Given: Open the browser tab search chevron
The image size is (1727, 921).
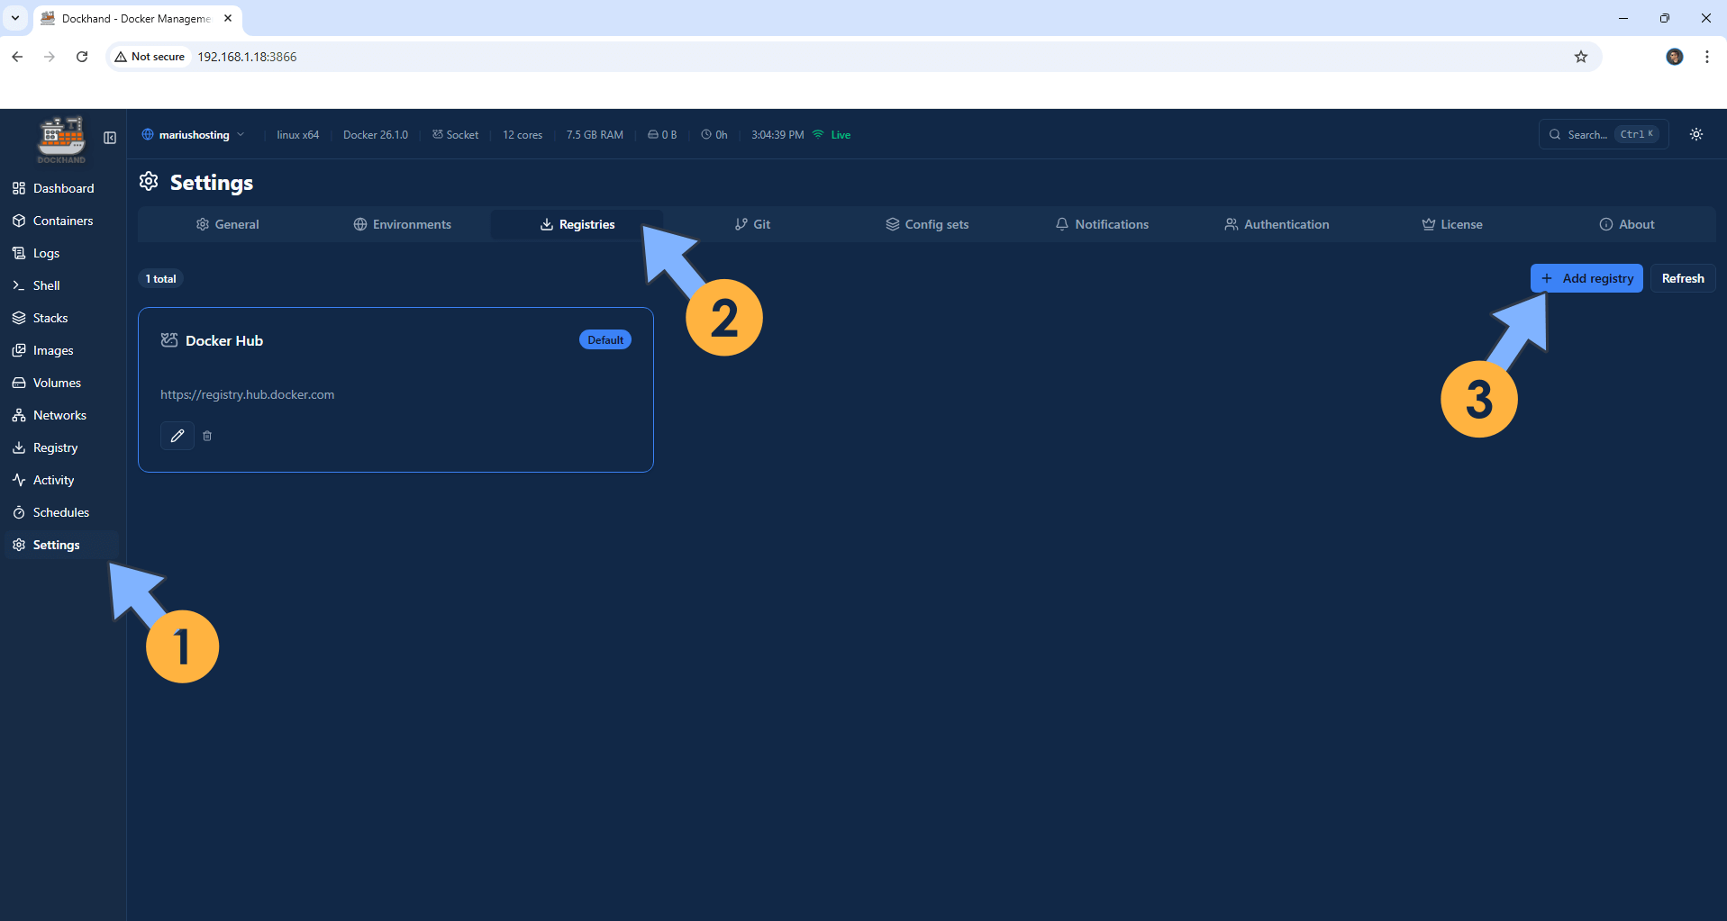Looking at the screenshot, I should 14,18.
